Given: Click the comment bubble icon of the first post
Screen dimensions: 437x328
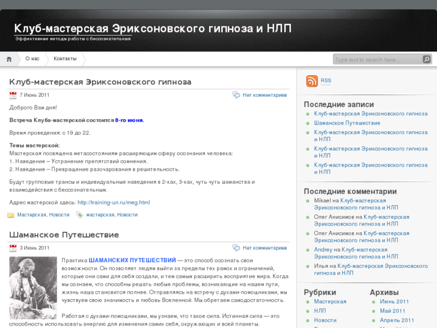Looking at the screenshot, I should click(x=236, y=95).
